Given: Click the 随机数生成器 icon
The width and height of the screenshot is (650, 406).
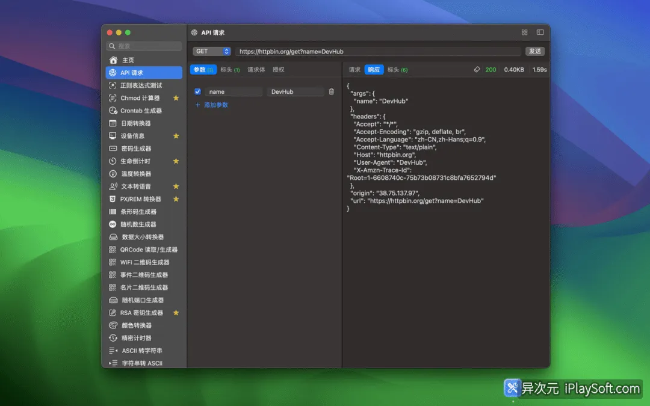Looking at the screenshot, I should coord(113,224).
